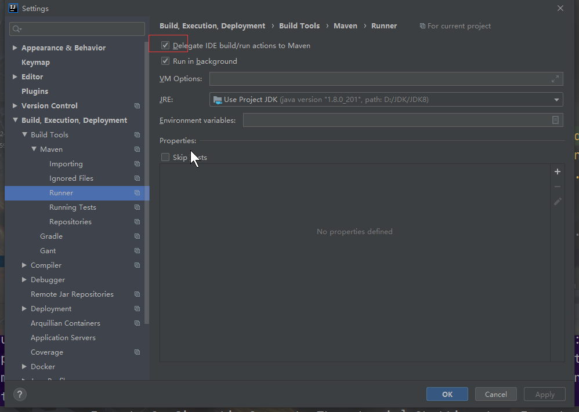Screen dimensions: 579x412
Task: Click the add property plus icon
Action: pyautogui.click(x=558, y=172)
